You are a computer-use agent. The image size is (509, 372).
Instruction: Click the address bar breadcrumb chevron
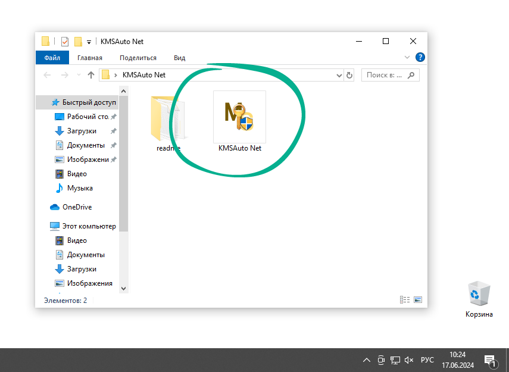[115, 76]
